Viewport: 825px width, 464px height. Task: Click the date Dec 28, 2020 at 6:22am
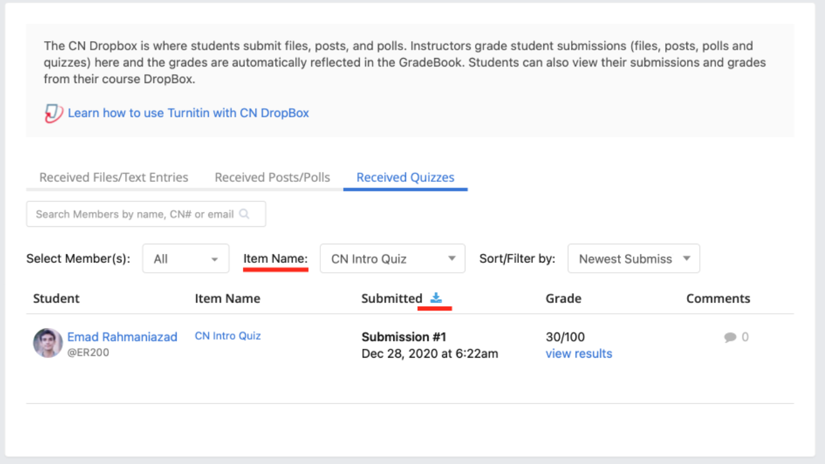click(x=430, y=353)
